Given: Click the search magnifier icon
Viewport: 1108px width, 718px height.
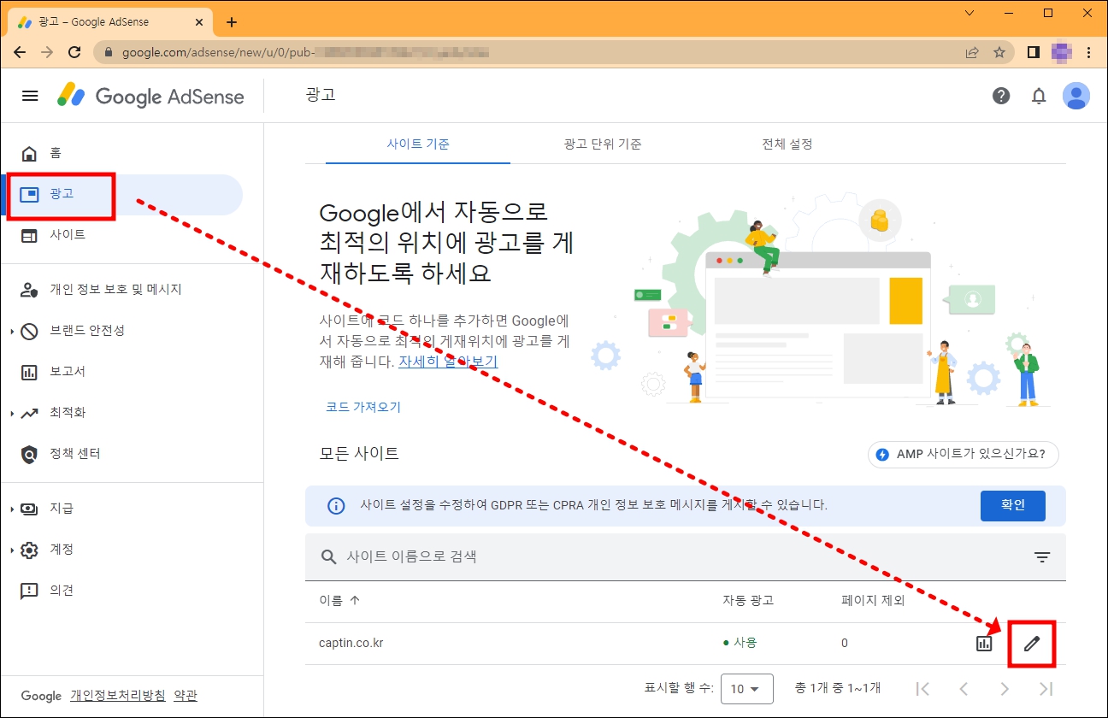Looking at the screenshot, I should (329, 557).
